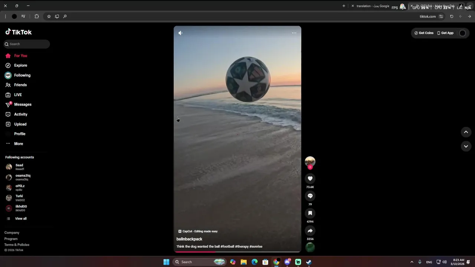Click the Get Coins button
The width and height of the screenshot is (475, 267).
[x=424, y=33]
